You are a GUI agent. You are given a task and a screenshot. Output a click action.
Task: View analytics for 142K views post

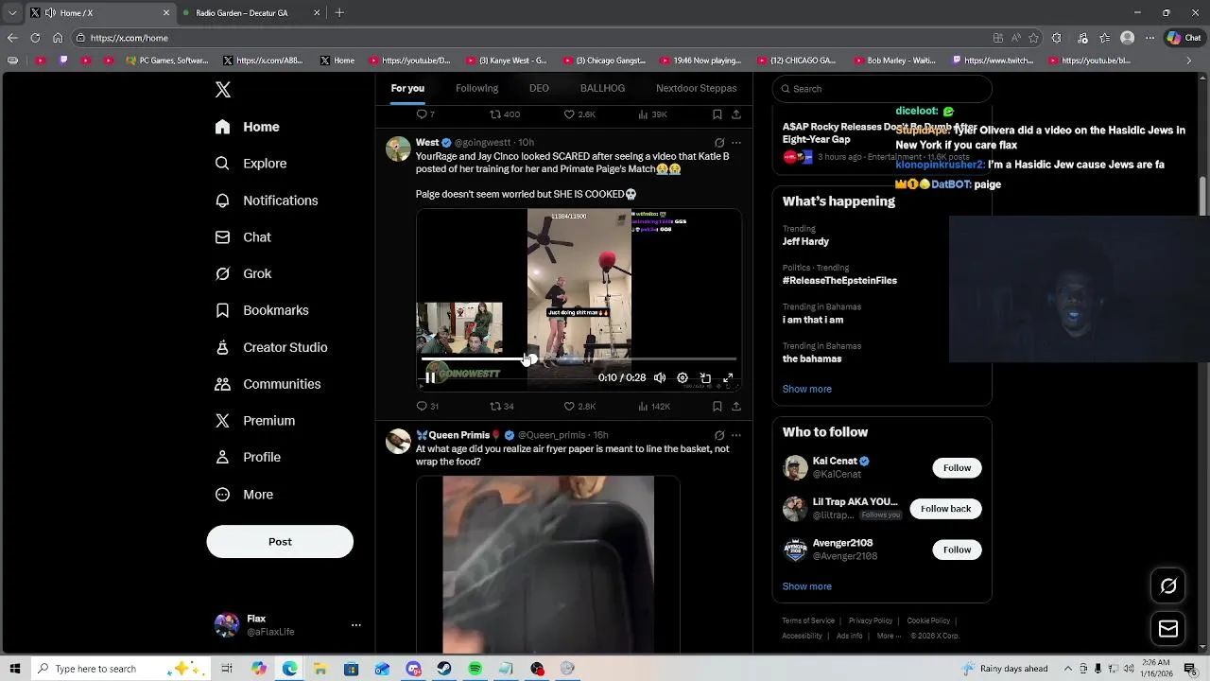coord(654,406)
